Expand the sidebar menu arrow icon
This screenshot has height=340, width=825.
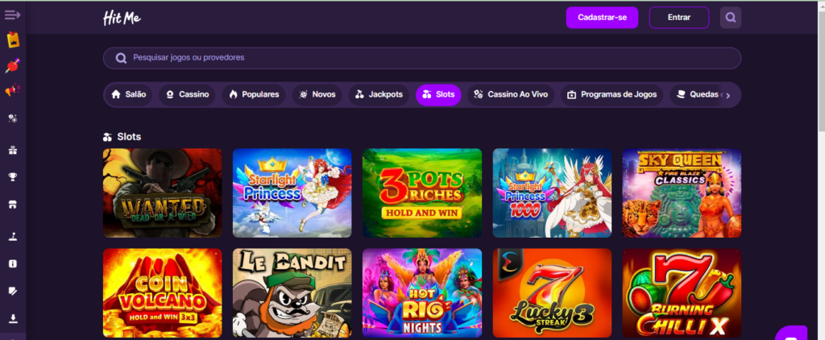tap(13, 15)
